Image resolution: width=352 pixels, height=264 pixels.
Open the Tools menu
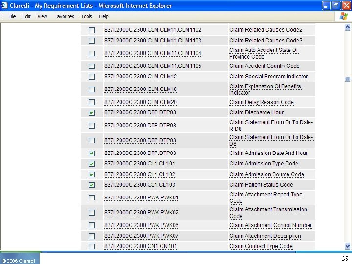(87, 17)
